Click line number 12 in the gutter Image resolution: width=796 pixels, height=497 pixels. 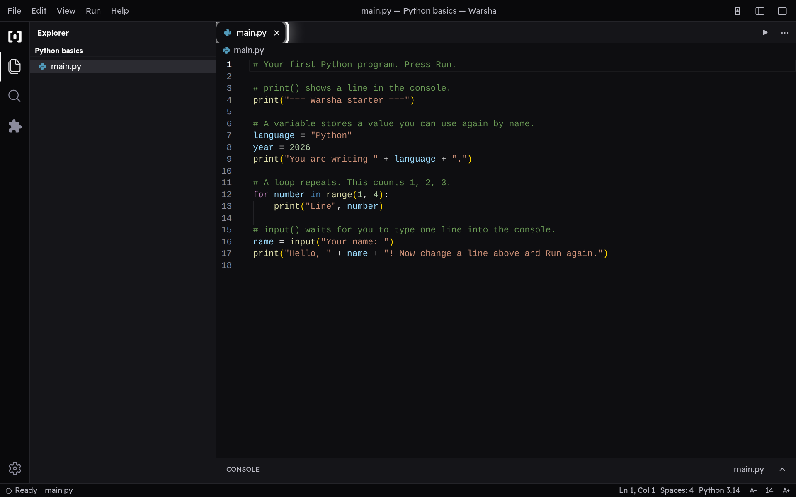(x=226, y=195)
